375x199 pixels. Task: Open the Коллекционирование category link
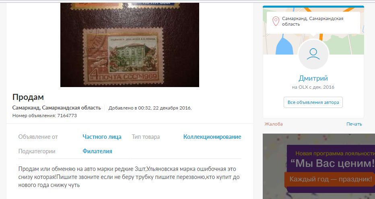click(x=212, y=137)
